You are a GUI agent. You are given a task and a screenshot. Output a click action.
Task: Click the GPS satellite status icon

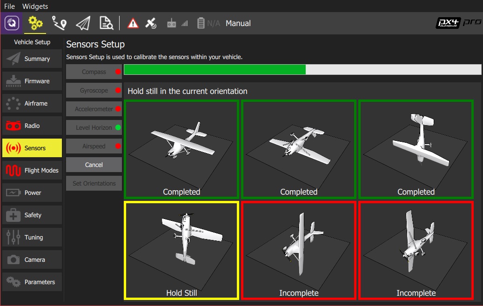tap(151, 23)
